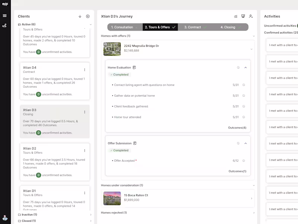Expand the Closed (1) folder

coord(91,221)
